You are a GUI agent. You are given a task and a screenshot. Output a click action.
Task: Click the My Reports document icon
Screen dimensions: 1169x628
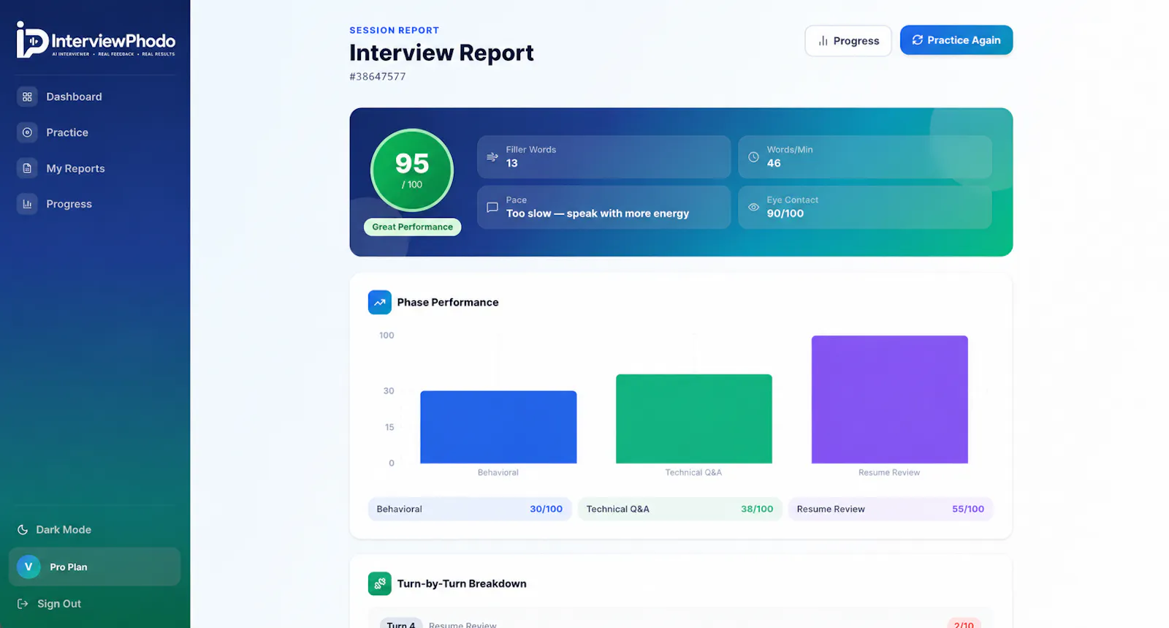[x=27, y=168]
